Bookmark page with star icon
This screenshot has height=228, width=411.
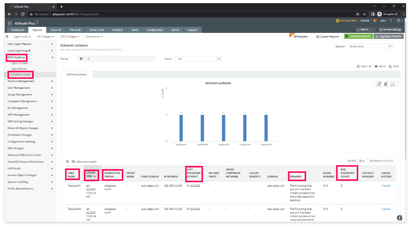pyautogui.click(x=364, y=14)
